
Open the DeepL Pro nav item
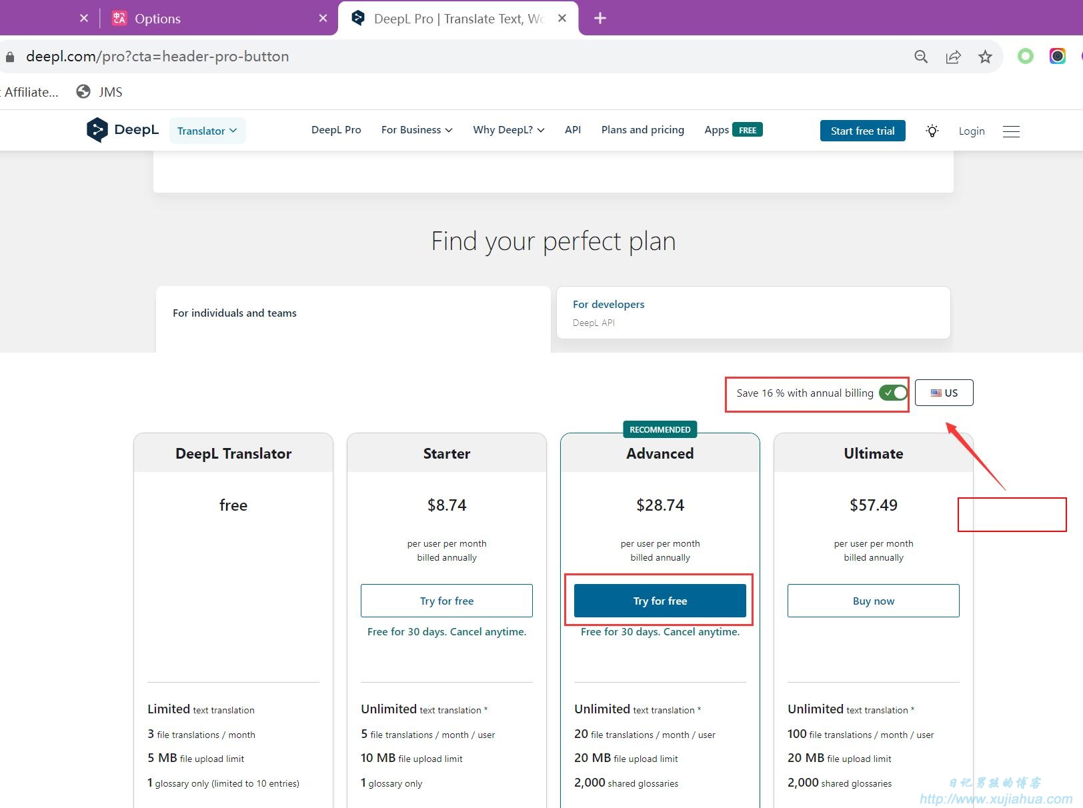click(x=336, y=129)
